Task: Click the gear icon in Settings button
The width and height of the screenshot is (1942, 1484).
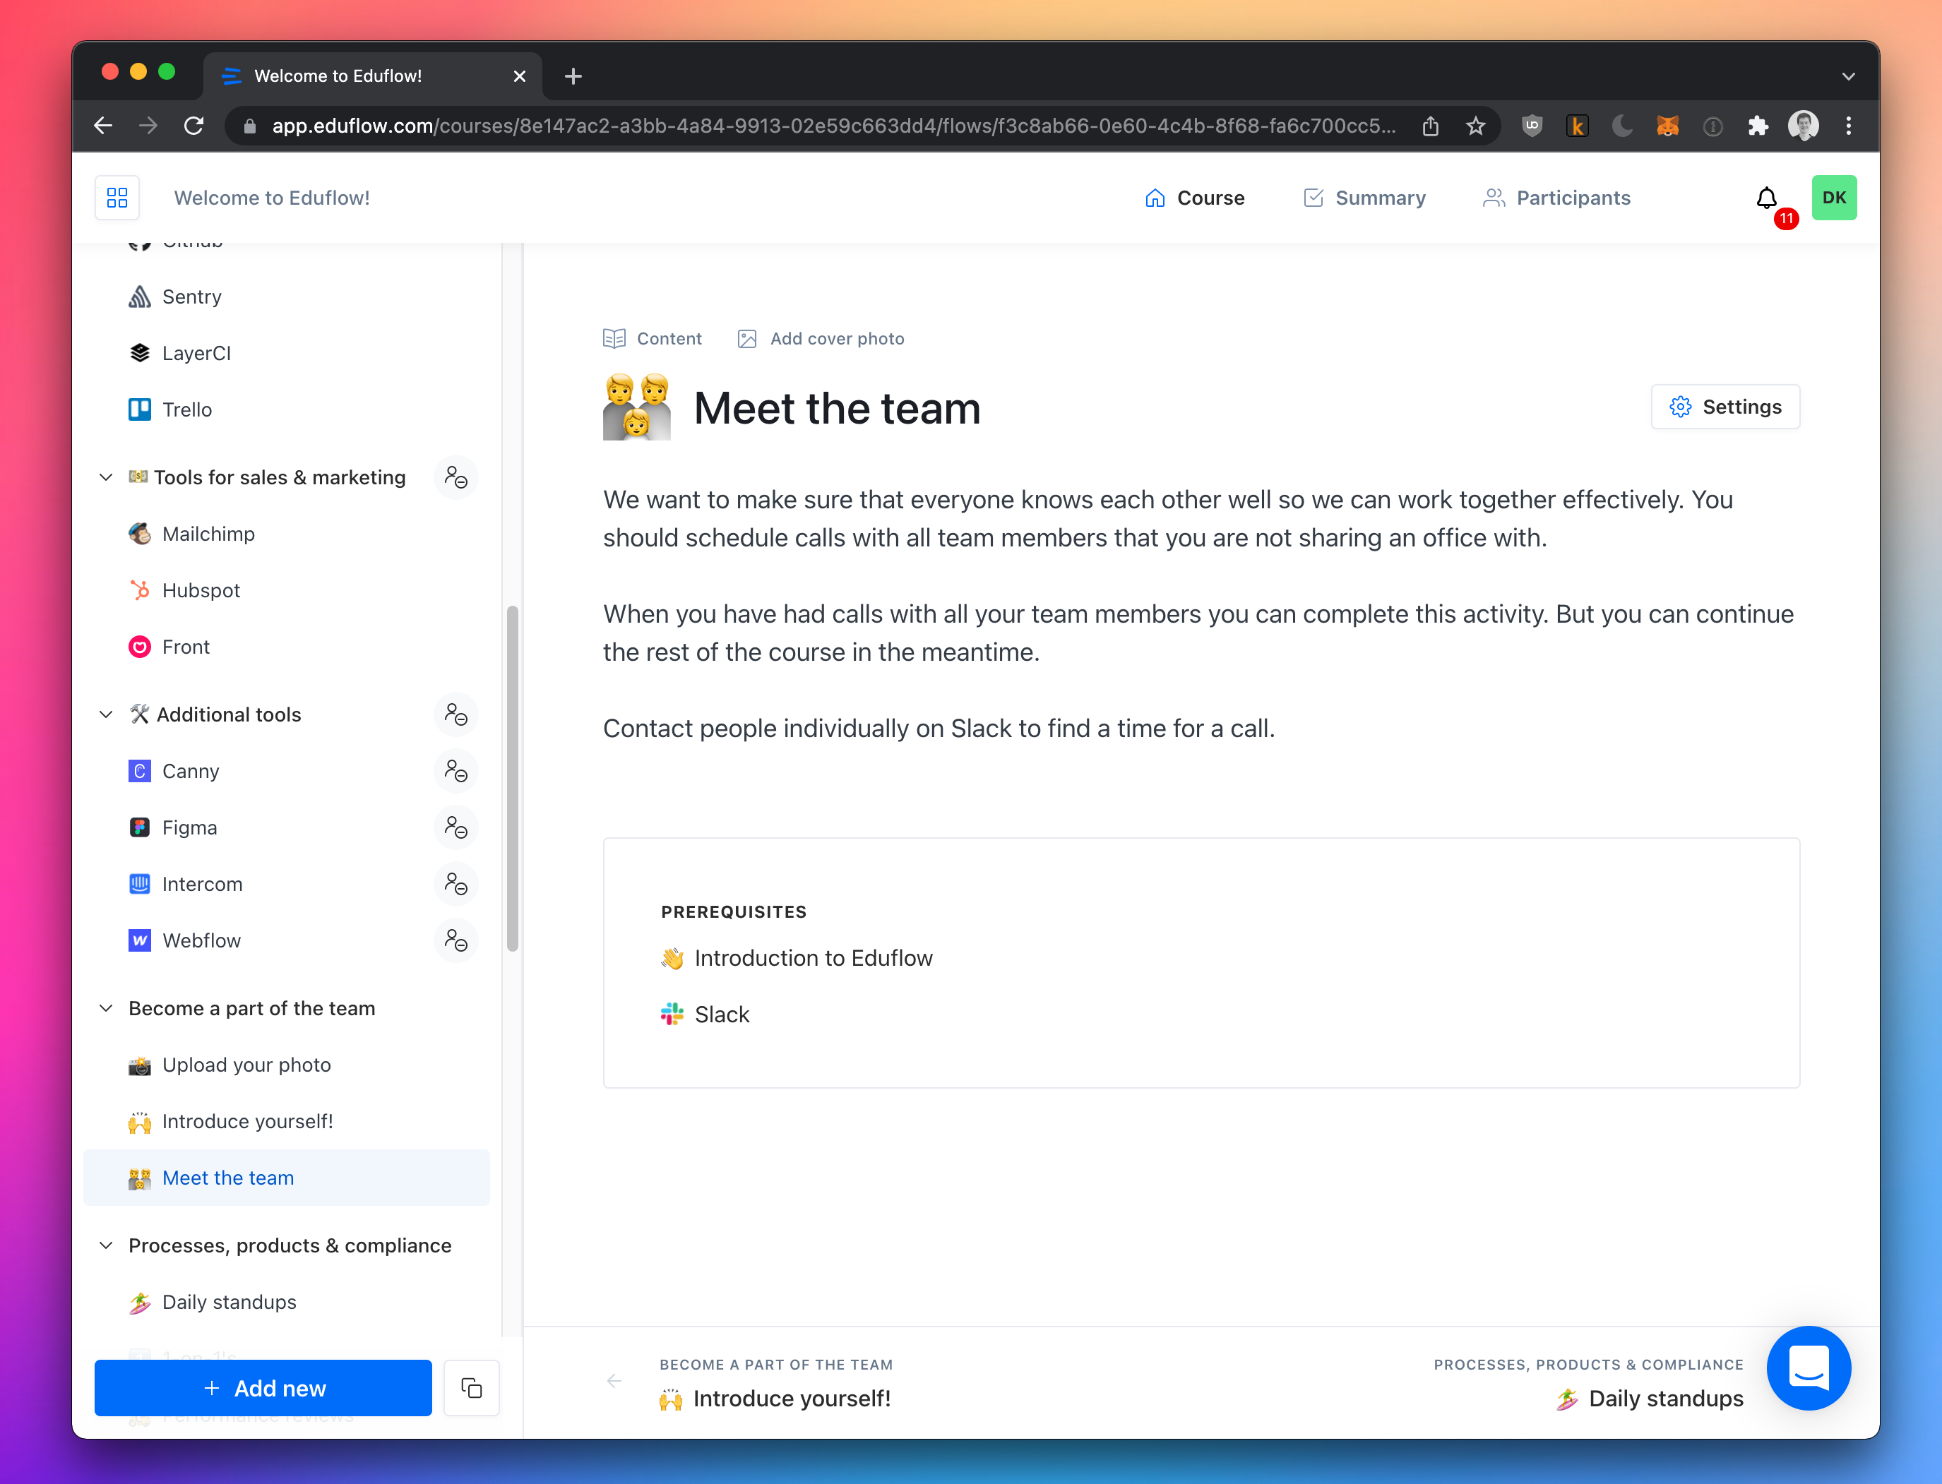Action: coord(1679,407)
